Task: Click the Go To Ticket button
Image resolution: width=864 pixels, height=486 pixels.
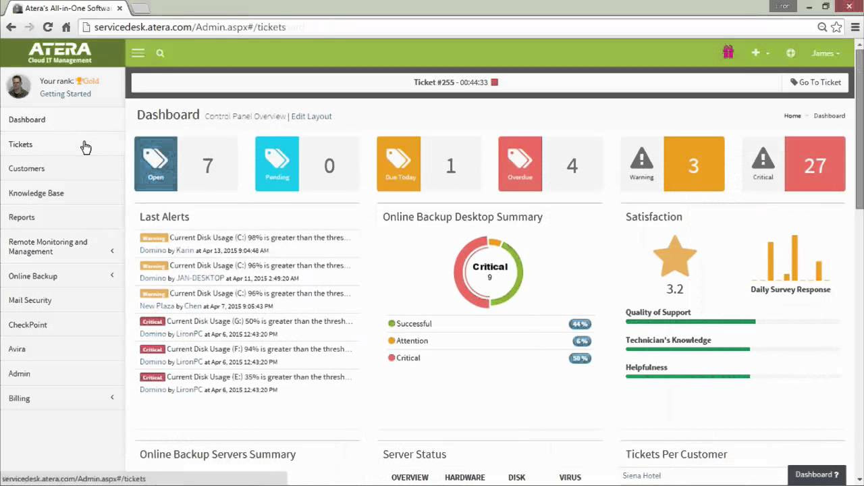Action: [815, 82]
